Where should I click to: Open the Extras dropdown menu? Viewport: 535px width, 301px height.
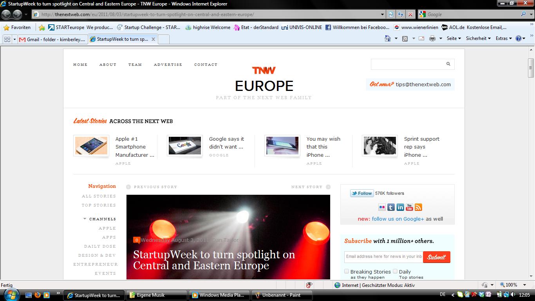click(504, 38)
